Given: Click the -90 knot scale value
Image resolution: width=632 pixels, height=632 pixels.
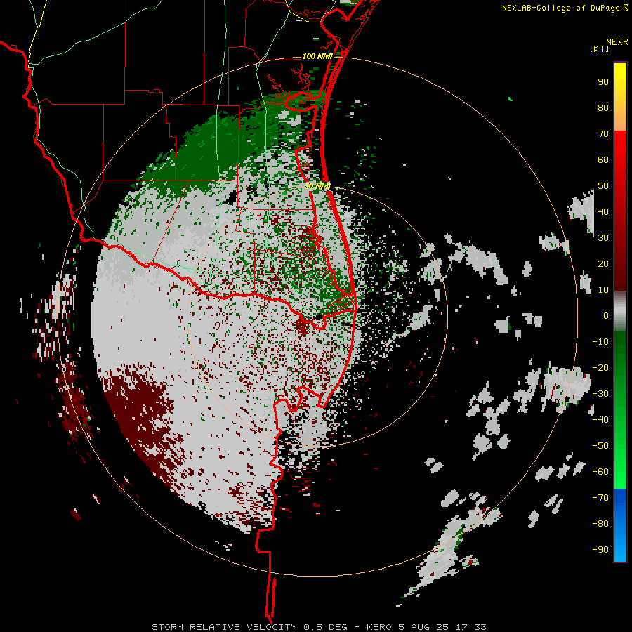Looking at the screenshot, I should (600, 550).
